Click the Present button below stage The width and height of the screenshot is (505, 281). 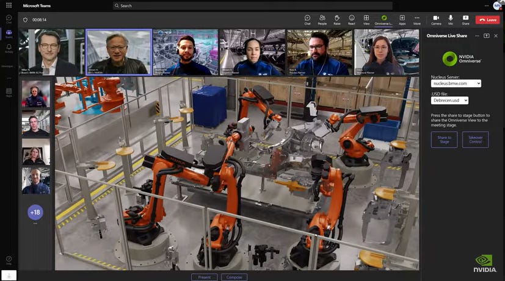[204, 277]
